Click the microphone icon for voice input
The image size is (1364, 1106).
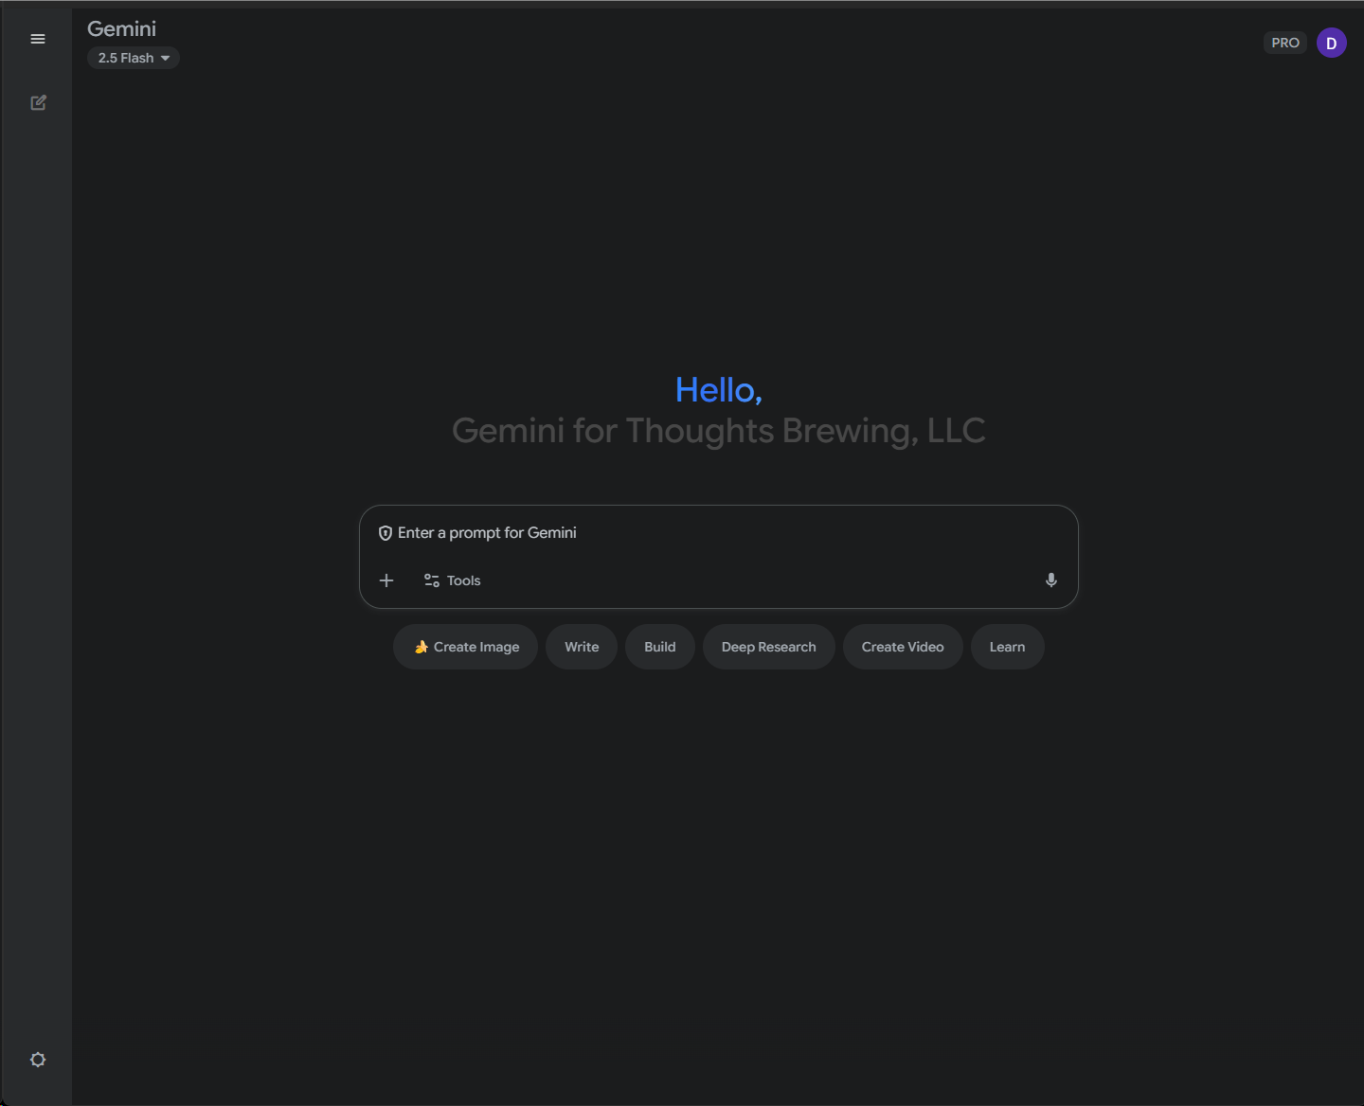pos(1050,580)
